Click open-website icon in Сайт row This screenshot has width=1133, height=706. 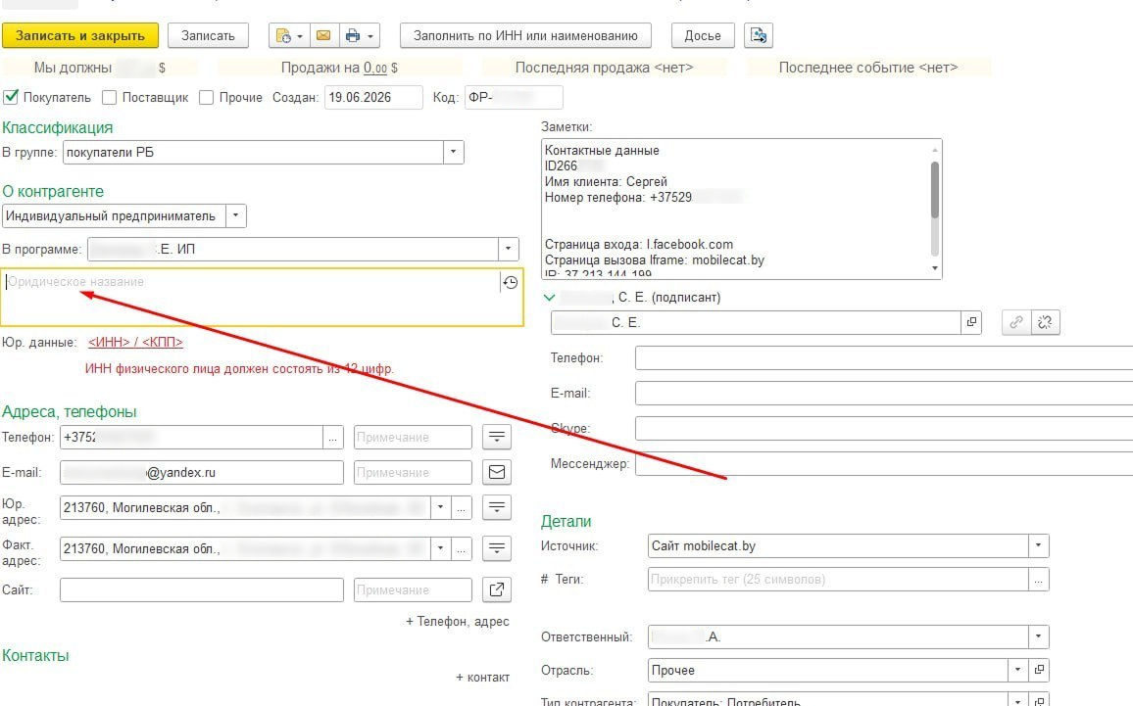pos(496,589)
